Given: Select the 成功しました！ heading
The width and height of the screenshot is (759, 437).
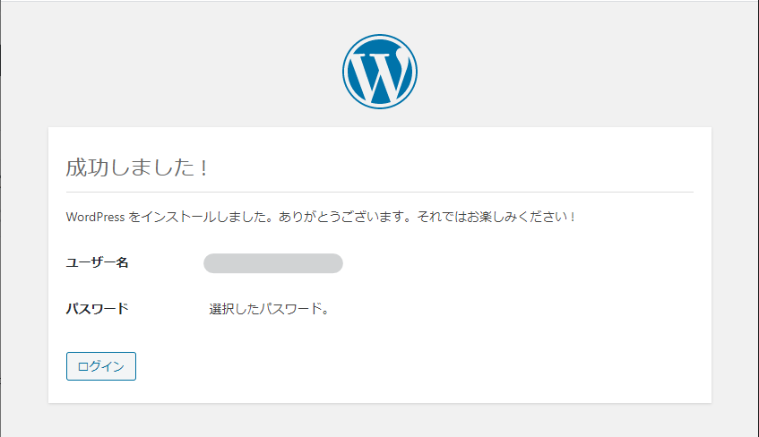Looking at the screenshot, I should pyautogui.click(x=137, y=168).
